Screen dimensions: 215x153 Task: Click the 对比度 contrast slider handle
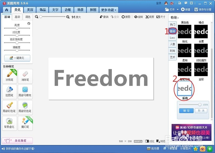[x=17, y=35]
